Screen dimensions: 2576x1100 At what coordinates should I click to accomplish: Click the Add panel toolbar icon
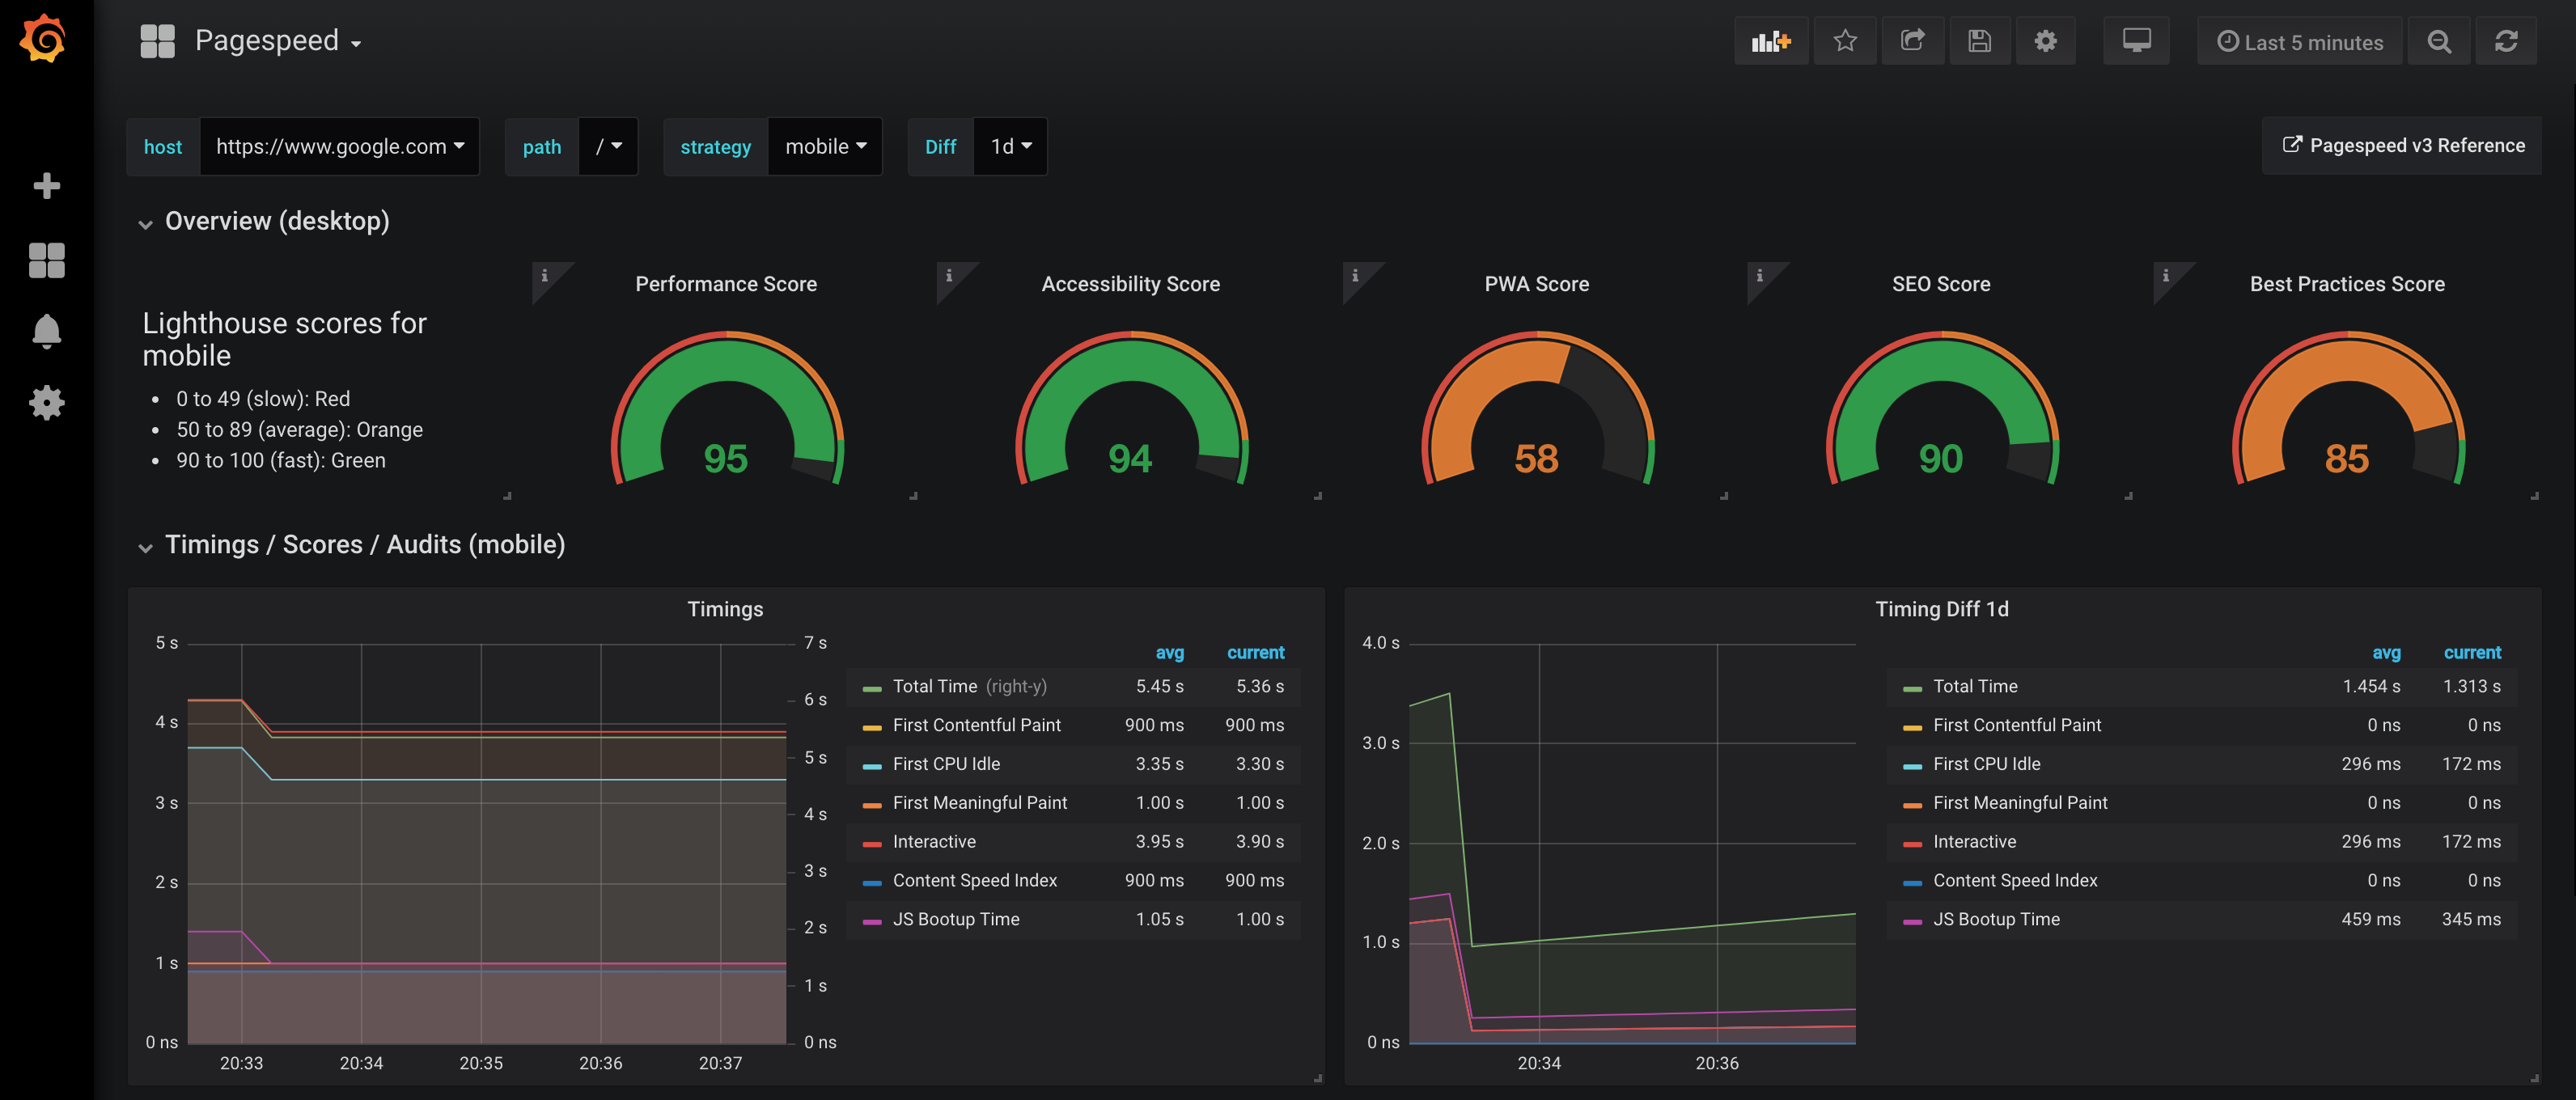click(1770, 41)
